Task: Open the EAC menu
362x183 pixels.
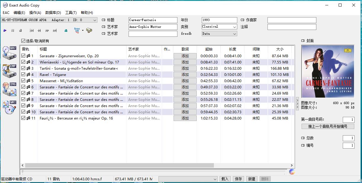Action: click(x=6, y=13)
